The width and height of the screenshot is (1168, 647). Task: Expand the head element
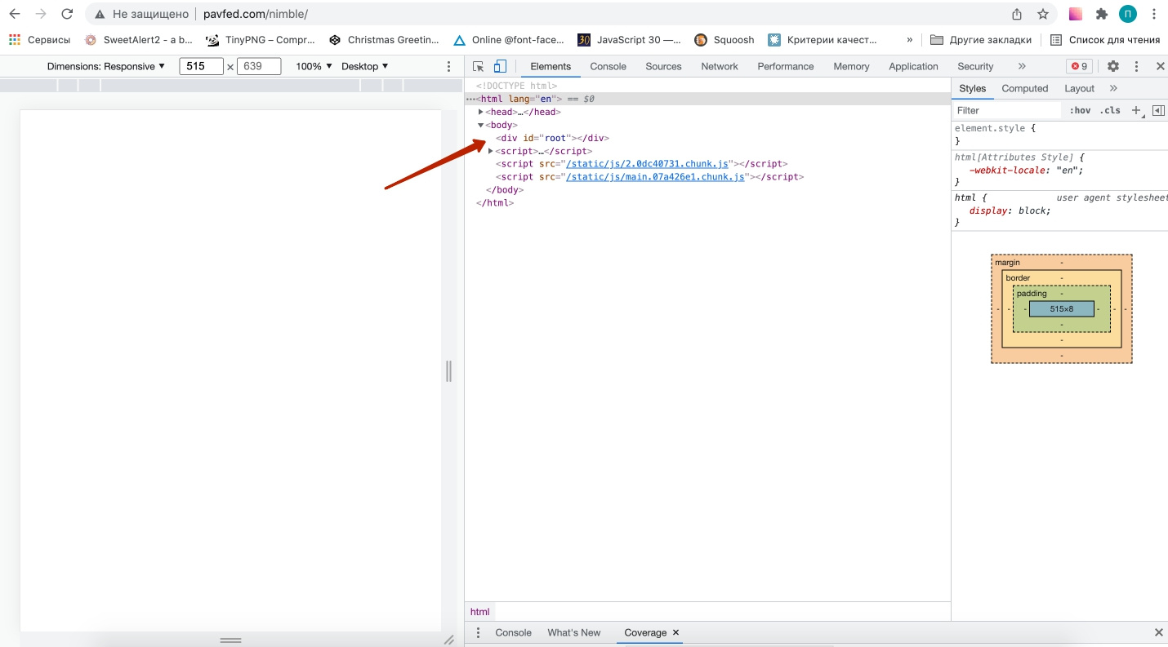(481, 112)
